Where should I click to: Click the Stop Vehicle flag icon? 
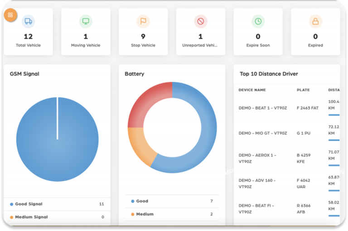[143, 21]
